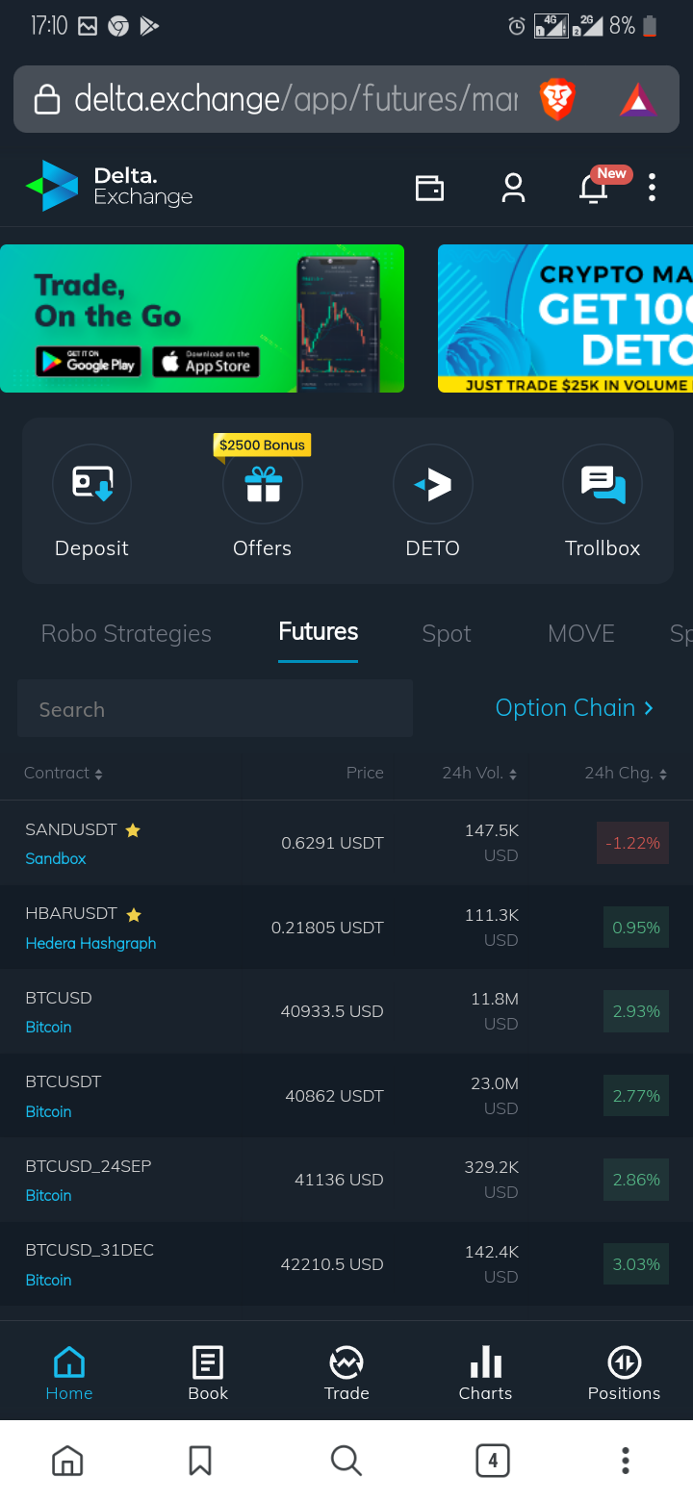Open the Bitcoin link under BTCUSDT
693x1501 pixels.
tap(48, 1111)
